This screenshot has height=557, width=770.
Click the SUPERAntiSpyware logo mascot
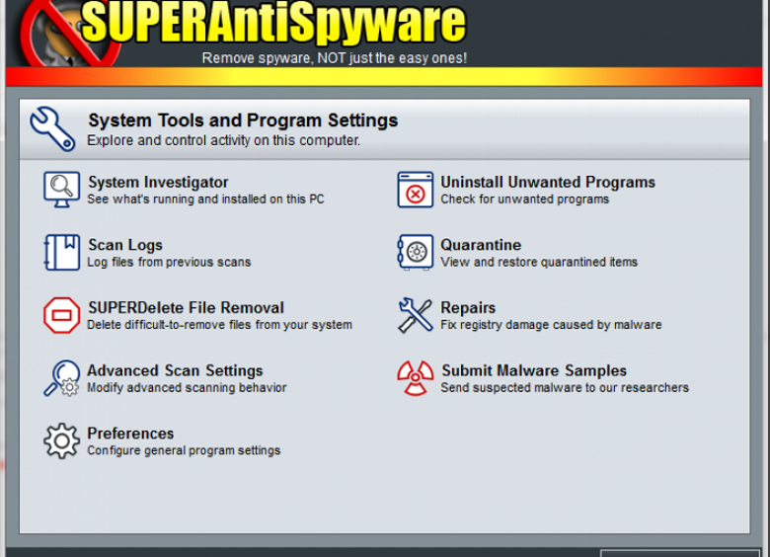69,35
